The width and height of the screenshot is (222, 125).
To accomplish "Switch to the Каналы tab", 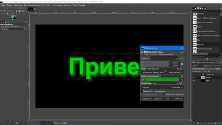I will pyautogui.click(x=203, y=62).
